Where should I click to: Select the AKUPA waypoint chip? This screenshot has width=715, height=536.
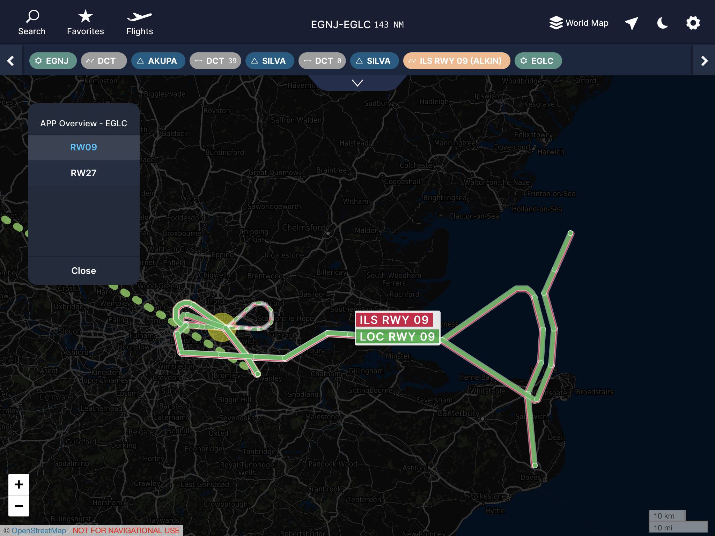point(158,61)
